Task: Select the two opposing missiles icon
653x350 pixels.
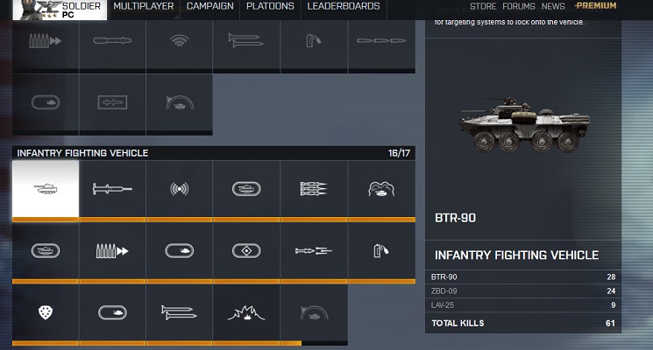Action: click(x=314, y=250)
